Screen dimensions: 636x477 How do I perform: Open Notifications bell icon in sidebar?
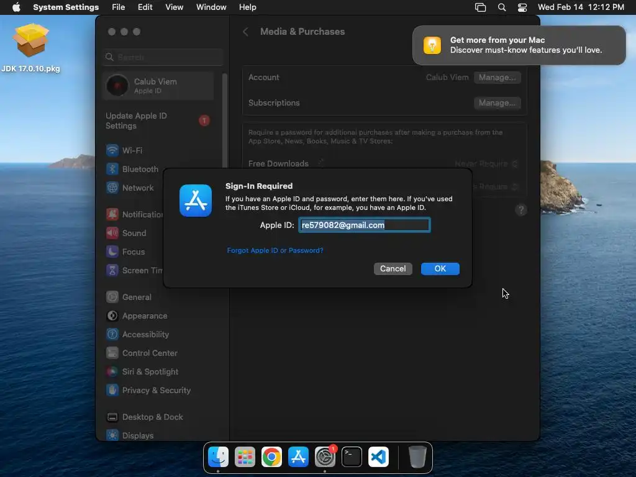pyautogui.click(x=112, y=214)
